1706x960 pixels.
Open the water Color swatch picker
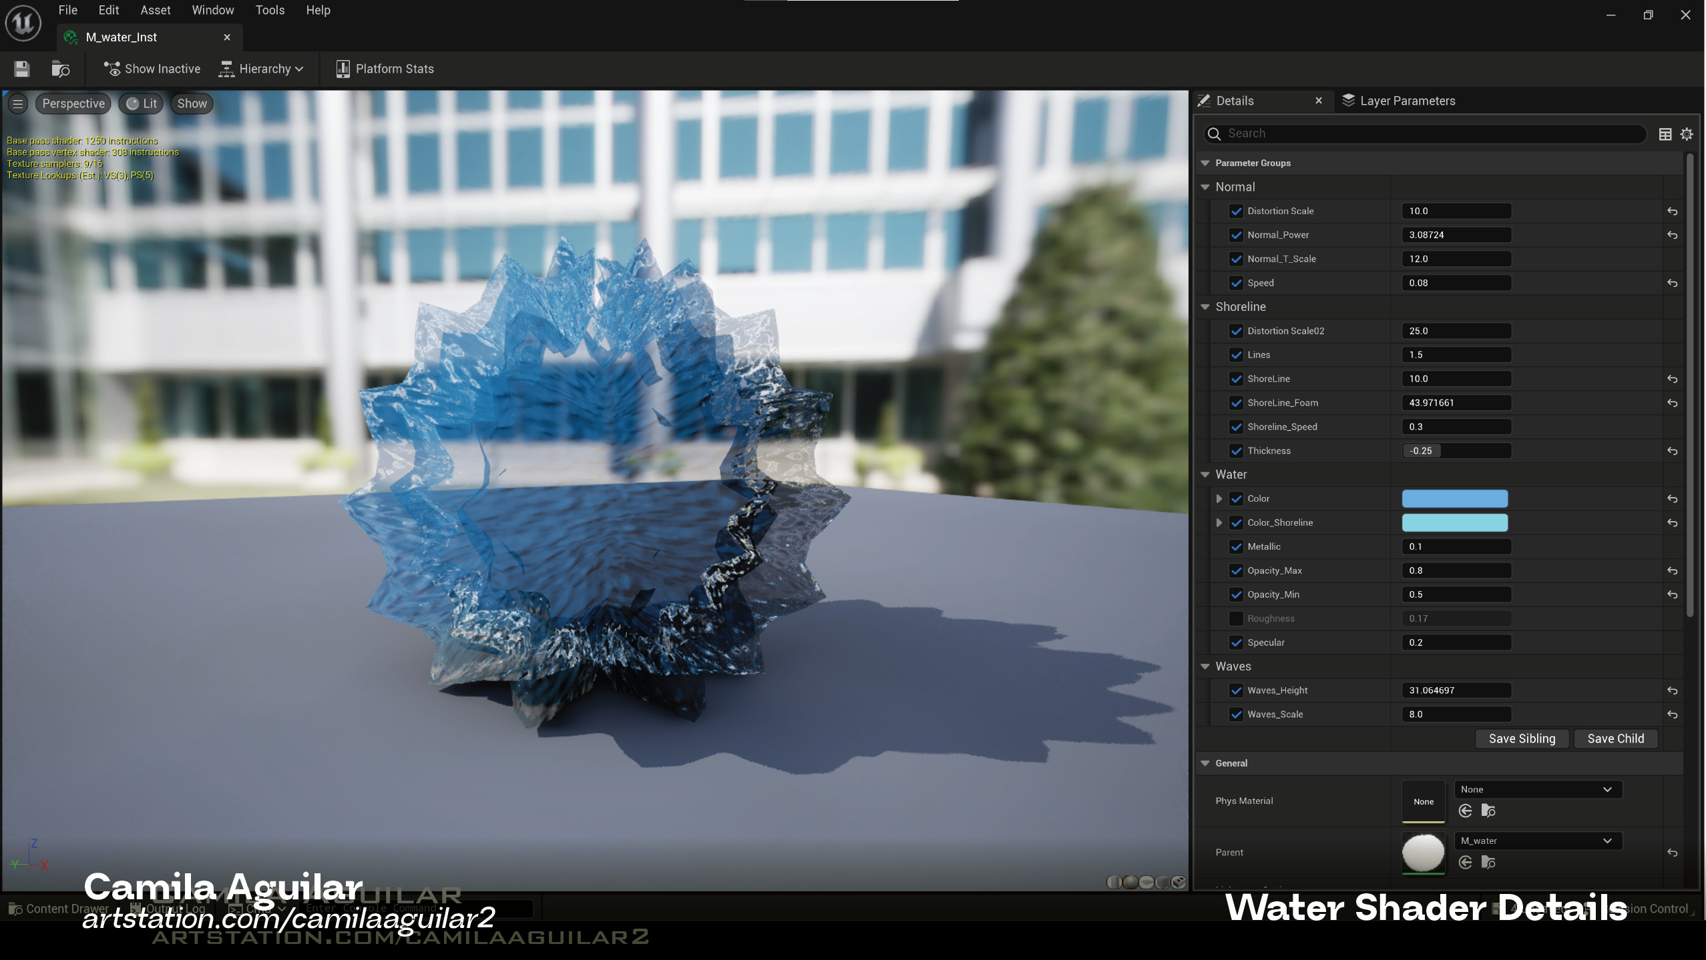click(x=1454, y=498)
